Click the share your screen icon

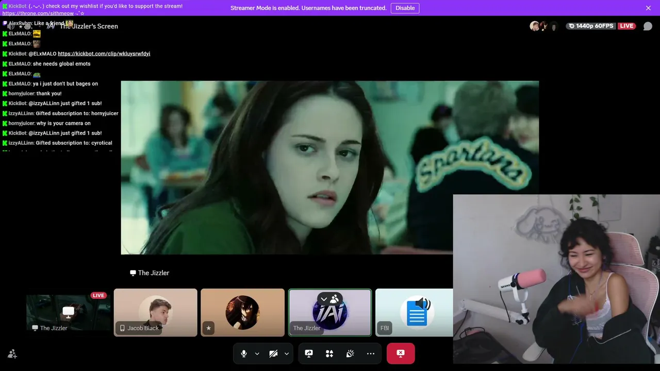coord(309,353)
